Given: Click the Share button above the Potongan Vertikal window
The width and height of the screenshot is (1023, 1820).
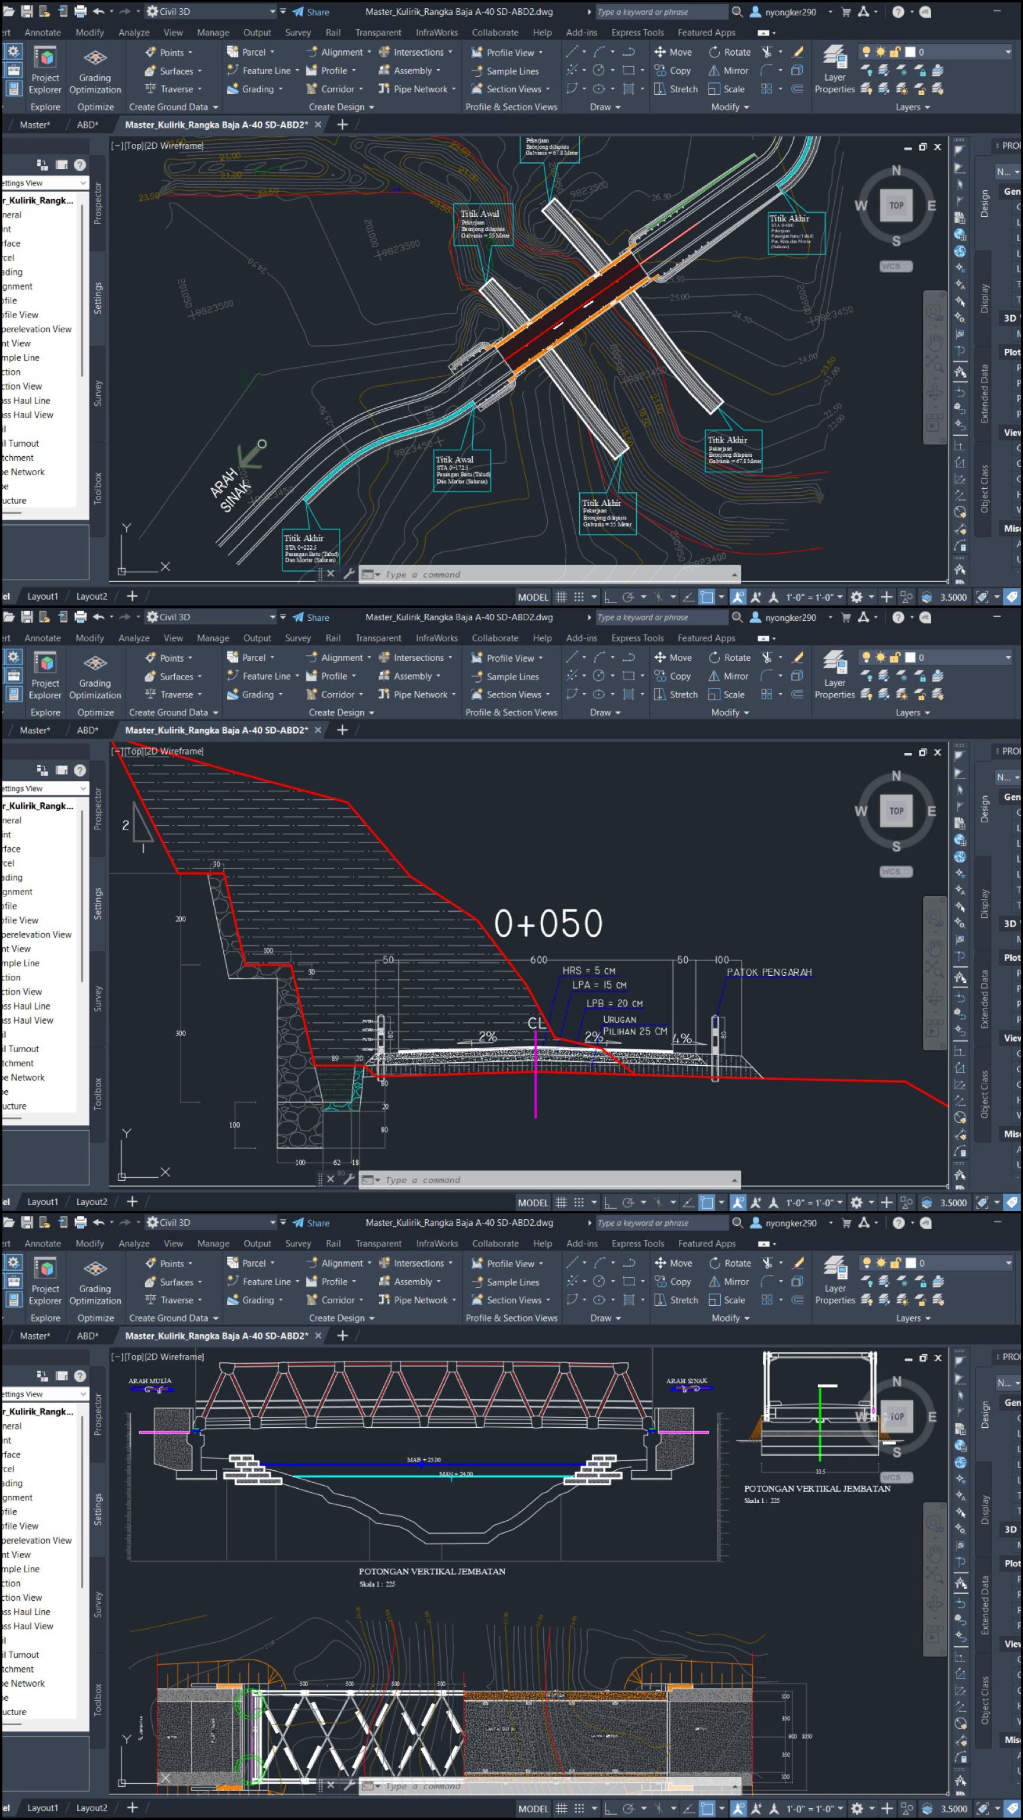Looking at the screenshot, I should pyautogui.click(x=311, y=1222).
